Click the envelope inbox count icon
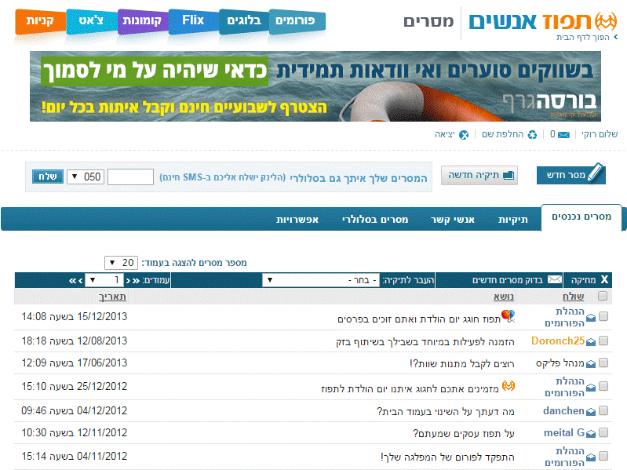Viewport: 627px width, 470px height. [x=563, y=135]
